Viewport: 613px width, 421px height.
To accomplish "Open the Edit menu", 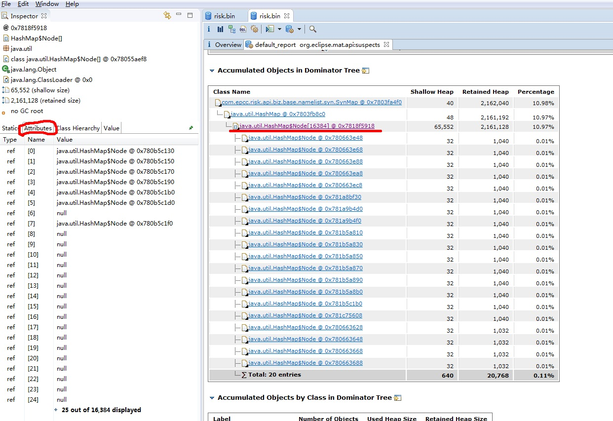I will tap(23, 4).
